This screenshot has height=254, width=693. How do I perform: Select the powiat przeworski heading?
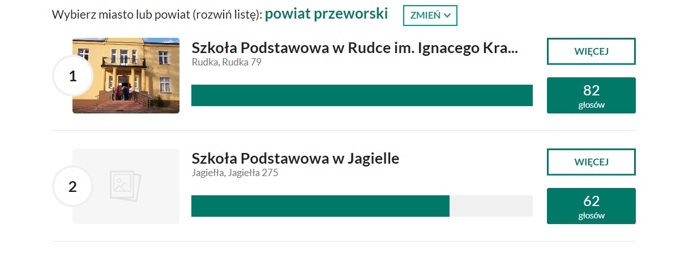click(326, 14)
